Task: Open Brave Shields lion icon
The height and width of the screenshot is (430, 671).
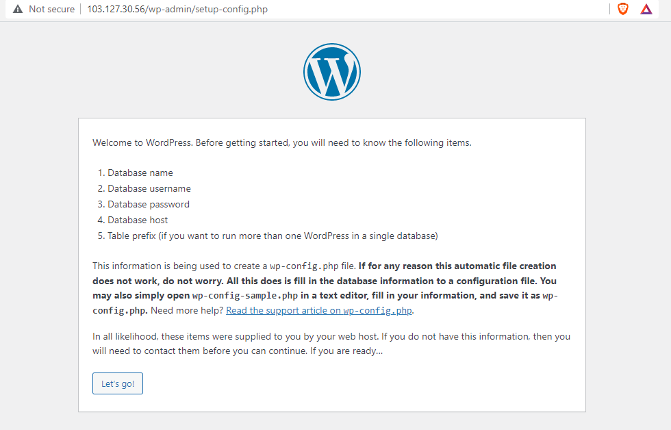Action: point(623,9)
